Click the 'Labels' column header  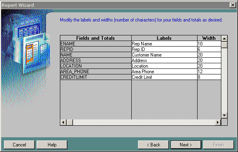[164, 38]
